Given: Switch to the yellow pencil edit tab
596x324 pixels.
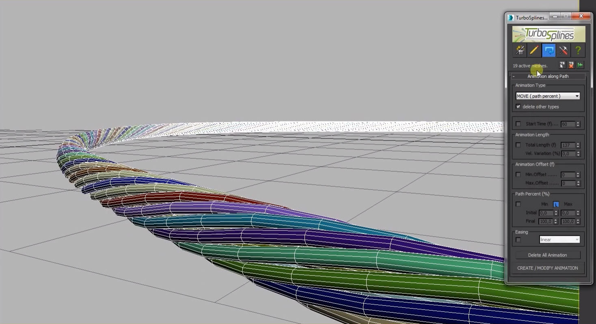Looking at the screenshot, I should tap(534, 50).
